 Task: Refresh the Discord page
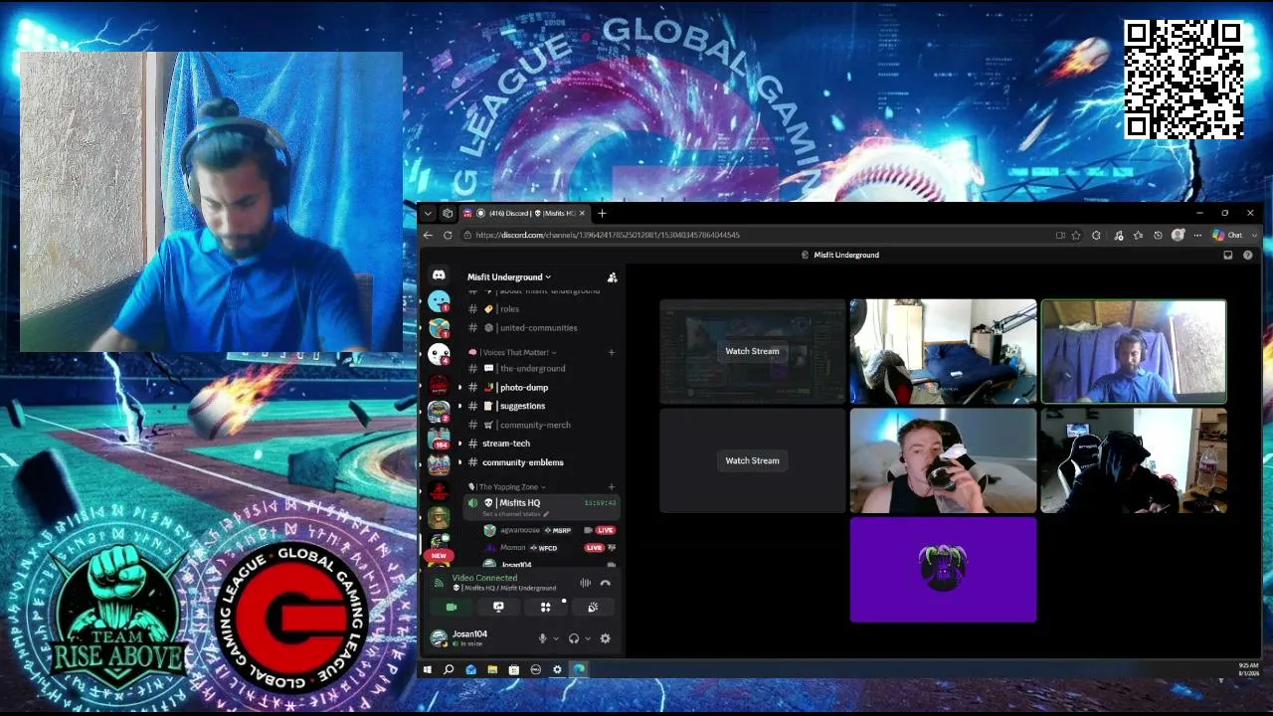click(448, 236)
